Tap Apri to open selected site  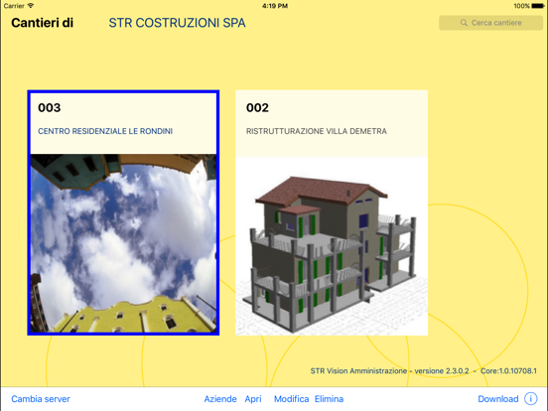(x=253, y=399)
